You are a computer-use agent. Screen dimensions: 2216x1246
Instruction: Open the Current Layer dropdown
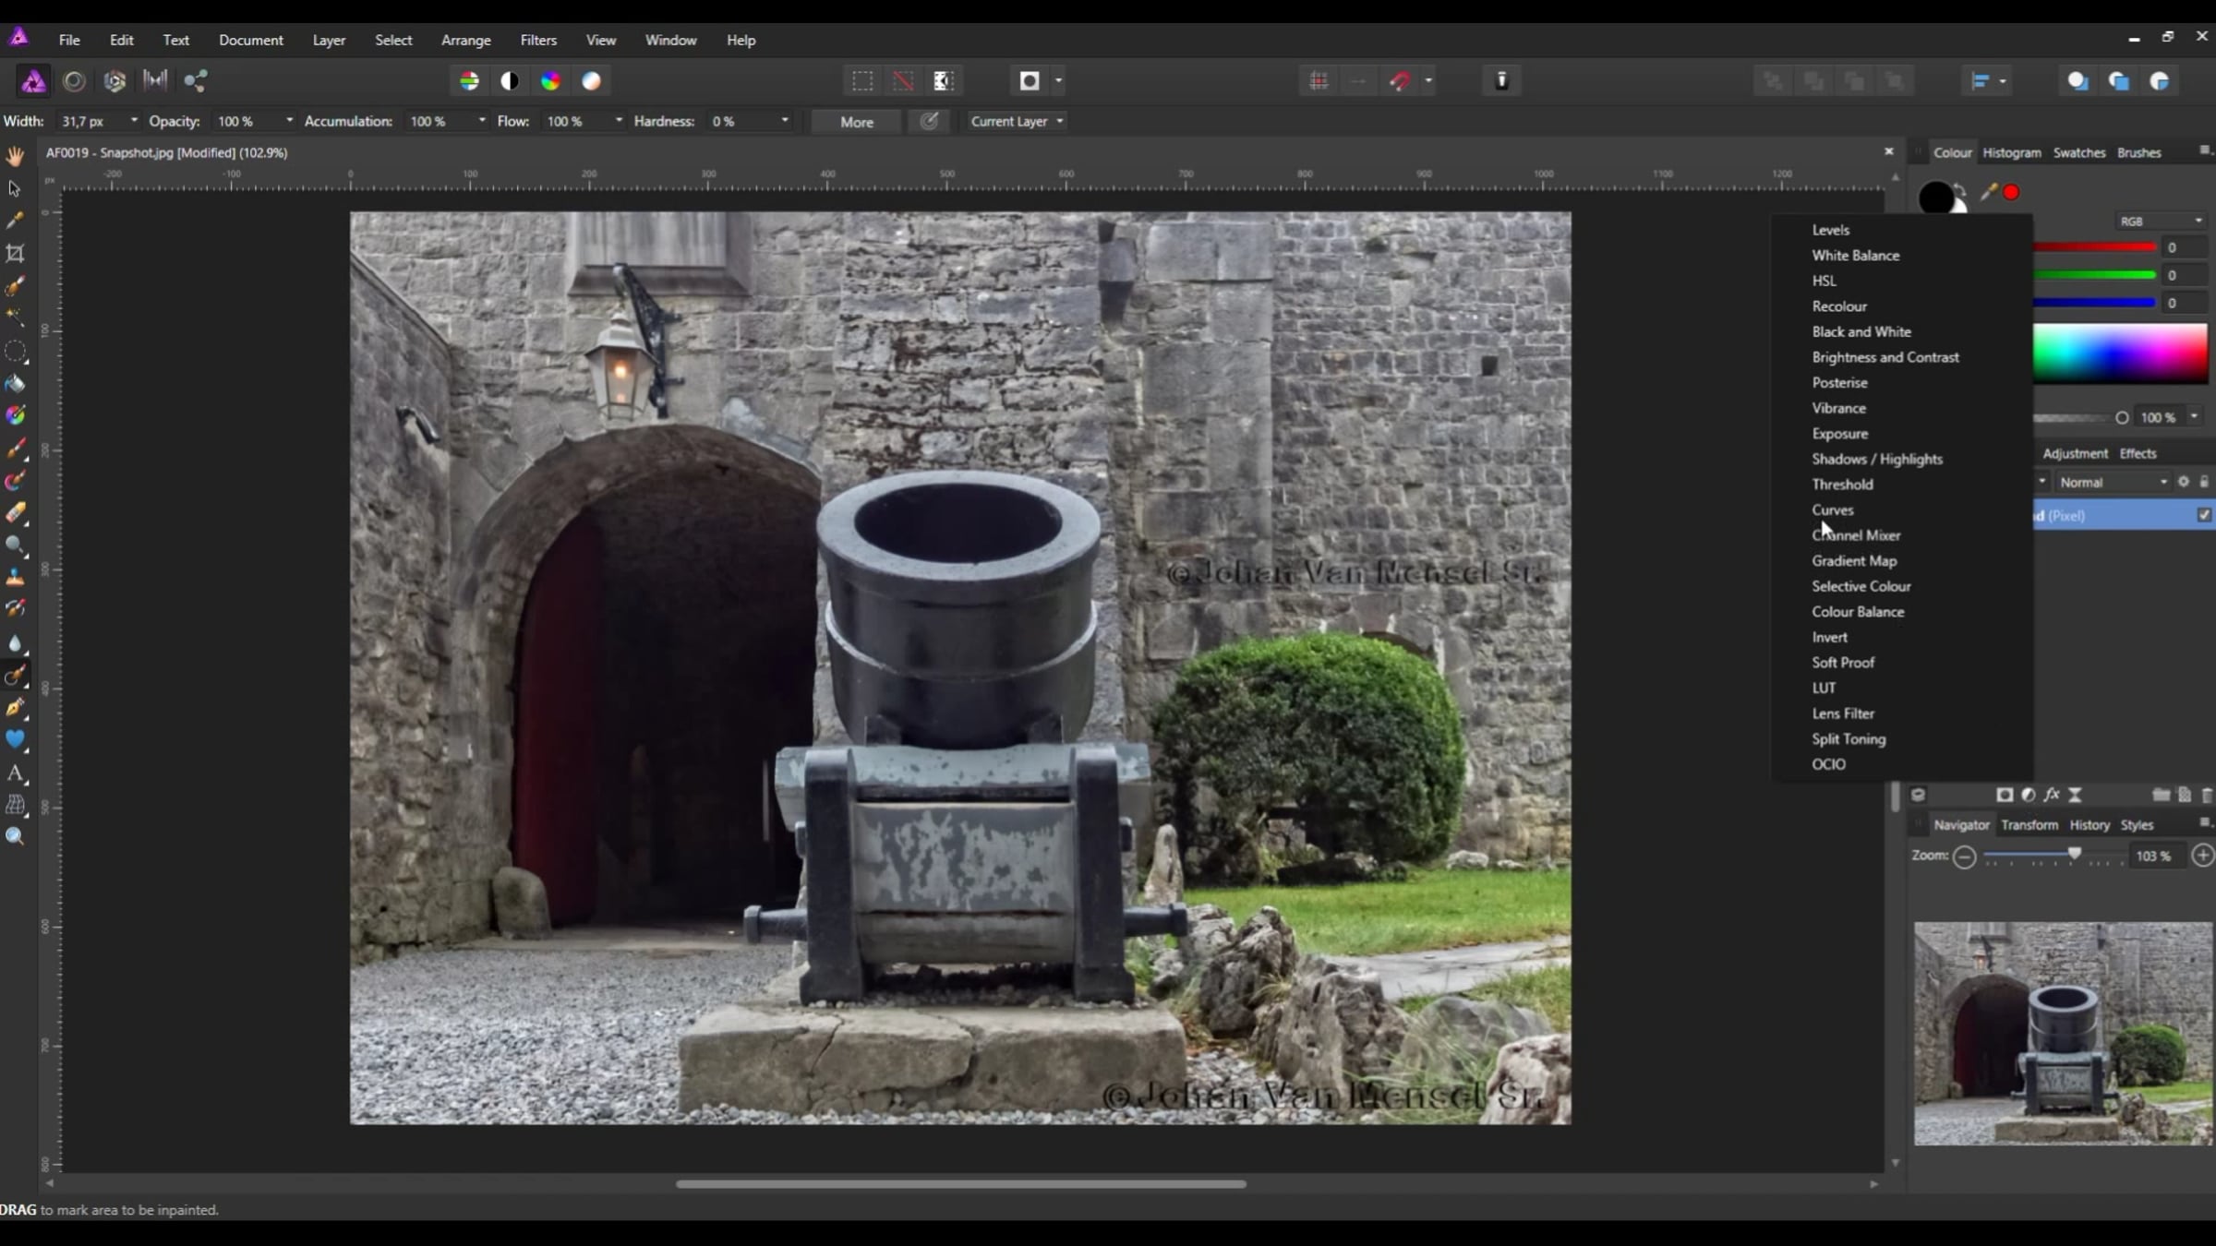(x=1017, y=122)
